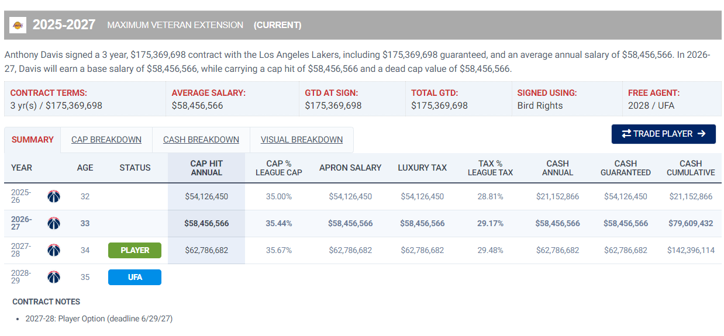Switch to the Cash Breakdown tab

click(201, 140)
